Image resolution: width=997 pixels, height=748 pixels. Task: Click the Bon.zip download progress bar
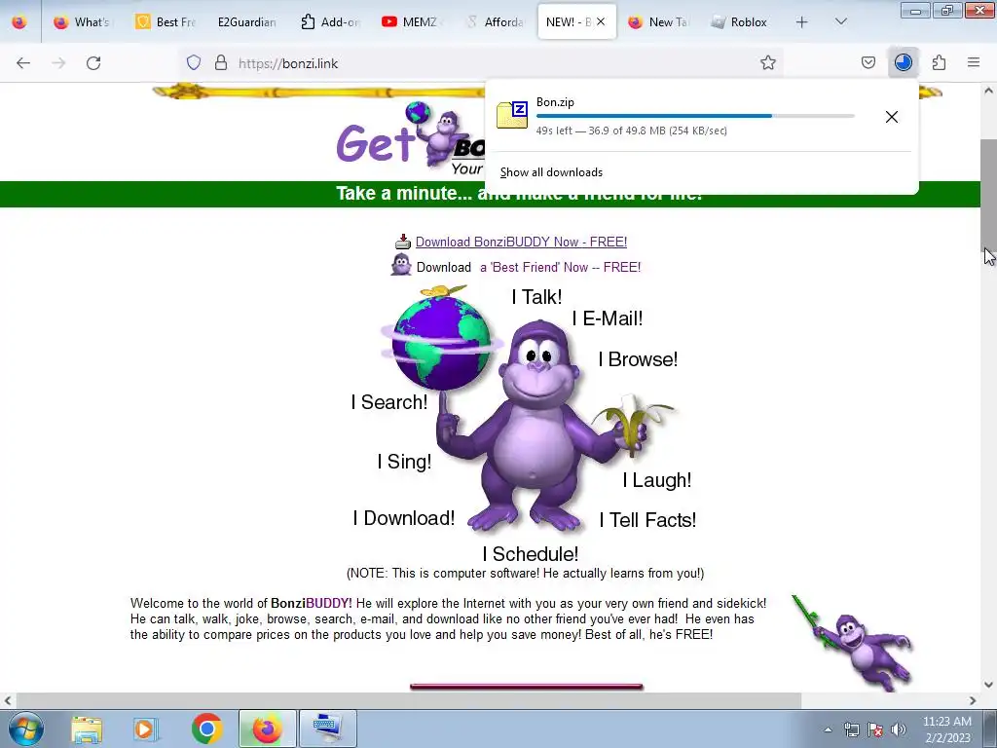695,117
